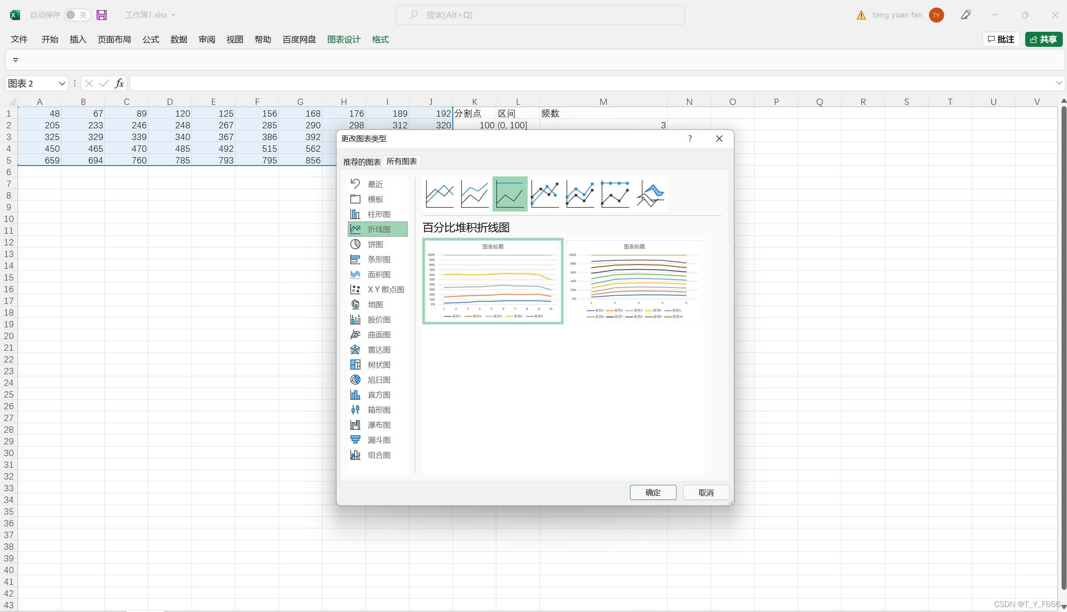Viewport: 1067px width, 612px height.
Task: Choose the 漏斗图 funnel chart category
Action: (x=377, y=440)
